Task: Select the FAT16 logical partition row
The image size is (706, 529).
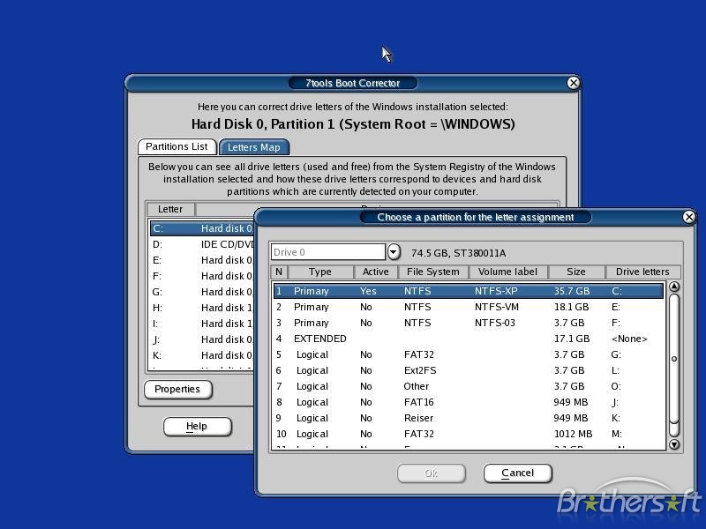Action: click(x=469, y=402)
